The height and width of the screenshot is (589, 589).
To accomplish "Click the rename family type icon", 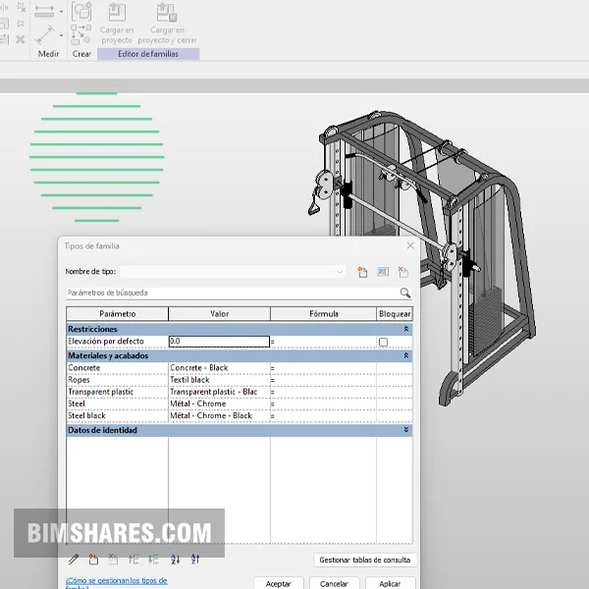I will pos(383,272).
